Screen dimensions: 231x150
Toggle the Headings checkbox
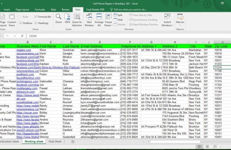click(x=36, y=23)
